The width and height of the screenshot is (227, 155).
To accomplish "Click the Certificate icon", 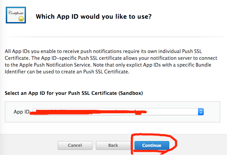I will tap(15, 15).
